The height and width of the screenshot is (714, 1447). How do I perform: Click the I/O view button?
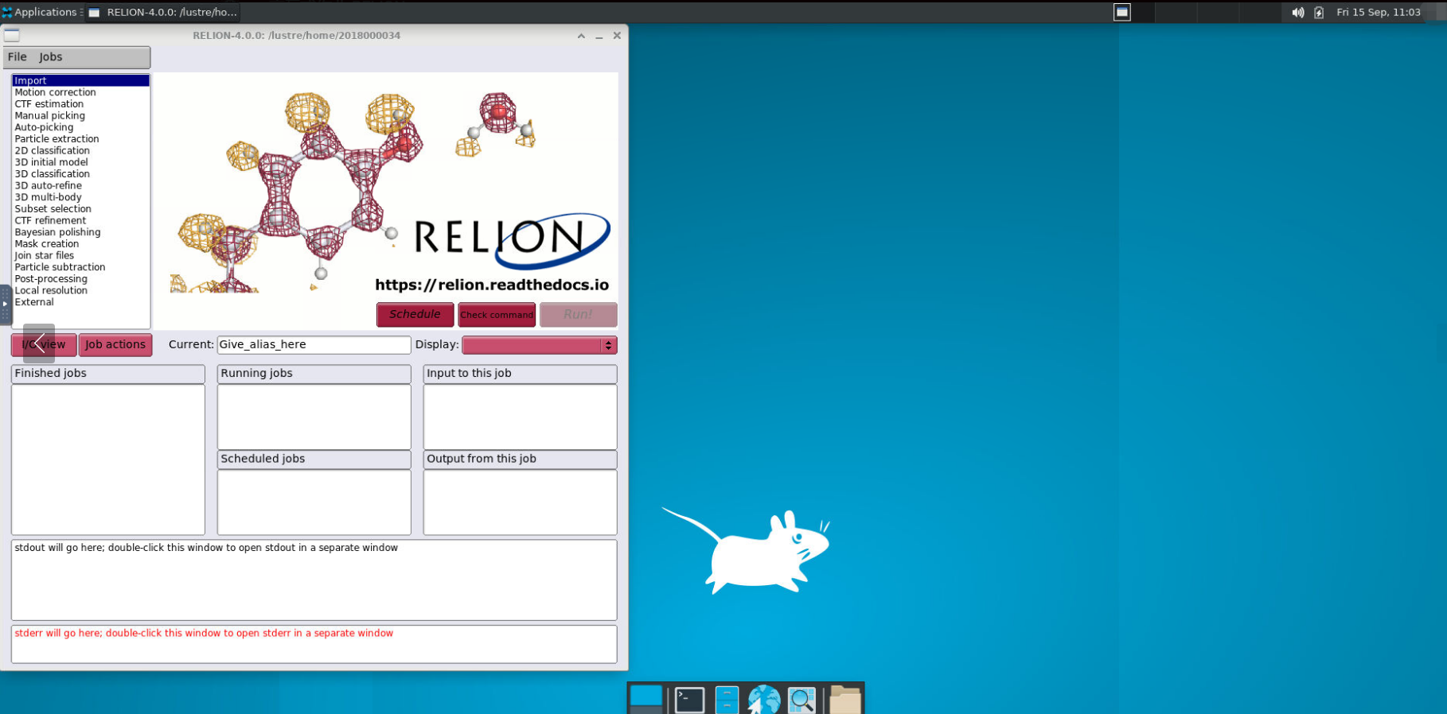pyautogui.click(x=44, y=344)
